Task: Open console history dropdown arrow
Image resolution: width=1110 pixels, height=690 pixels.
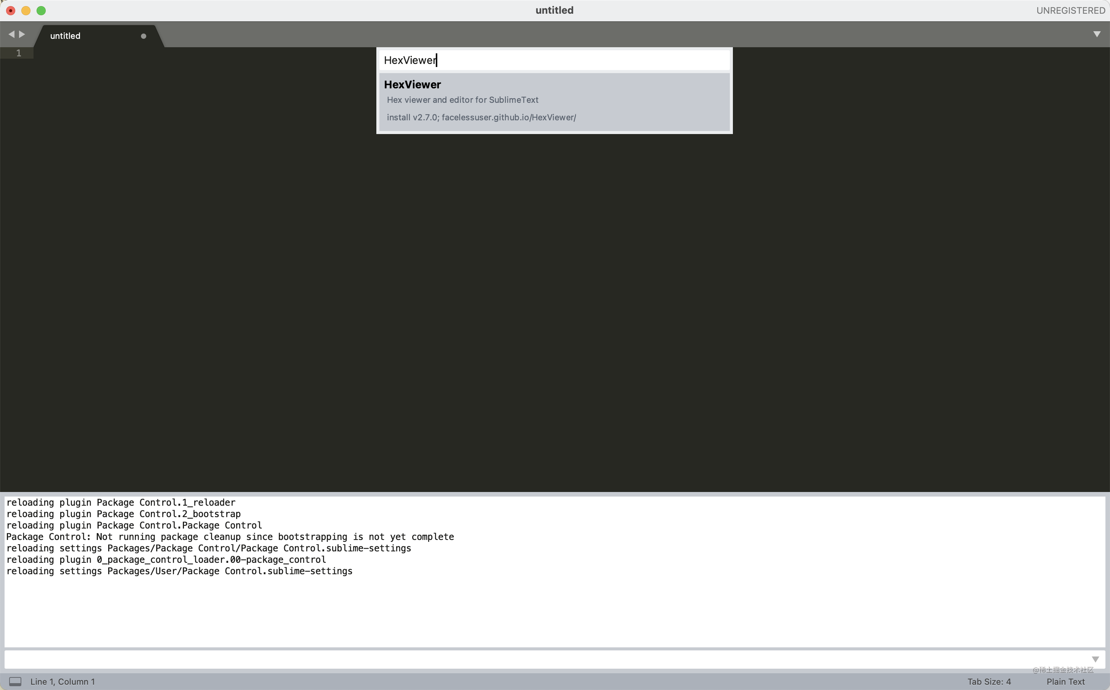Action: click(x=1095, y=660)
